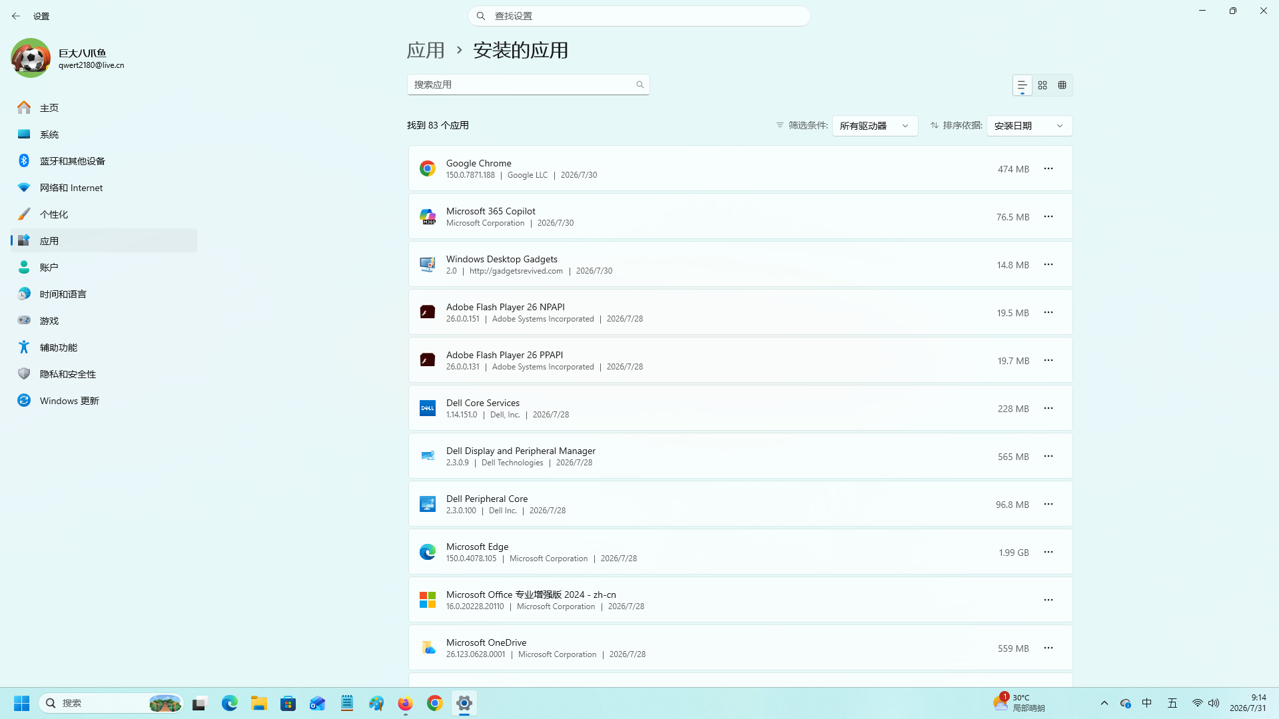Open the 账户 settings page
The width and height of the screenshot is (1279, 719).
pos(104,268)
